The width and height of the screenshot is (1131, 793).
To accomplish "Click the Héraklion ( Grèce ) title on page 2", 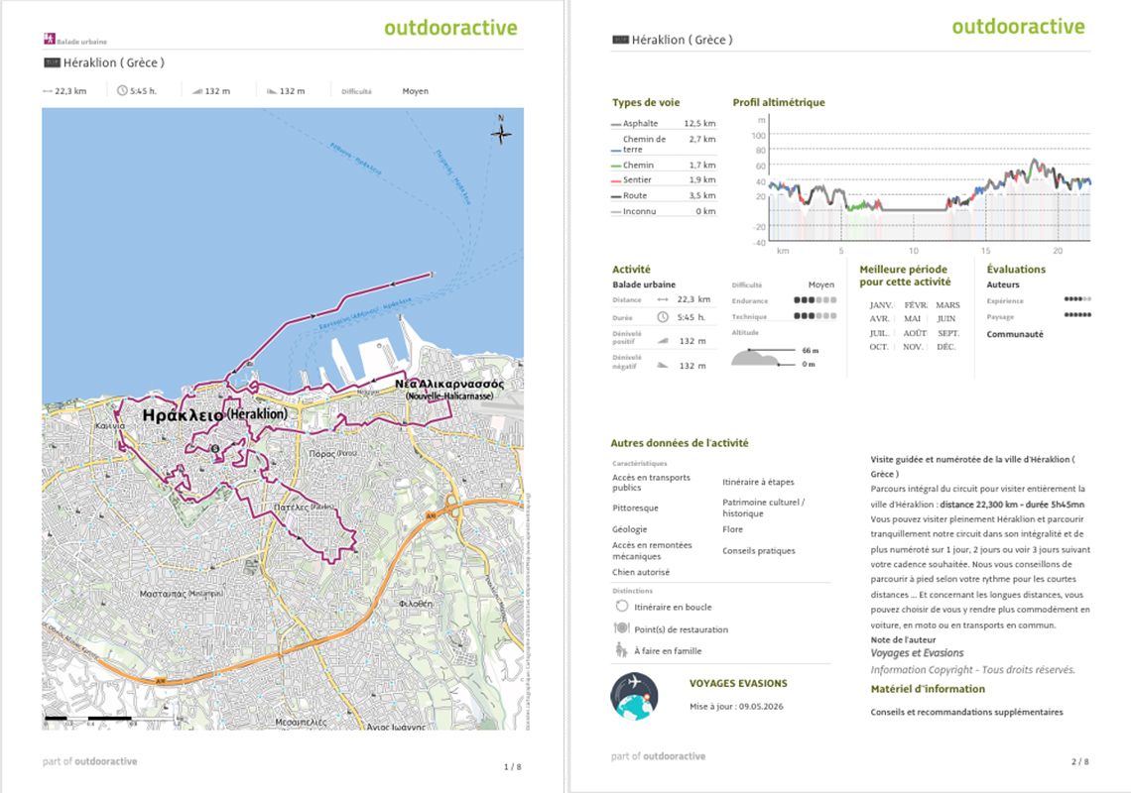I will coord(683,40).
